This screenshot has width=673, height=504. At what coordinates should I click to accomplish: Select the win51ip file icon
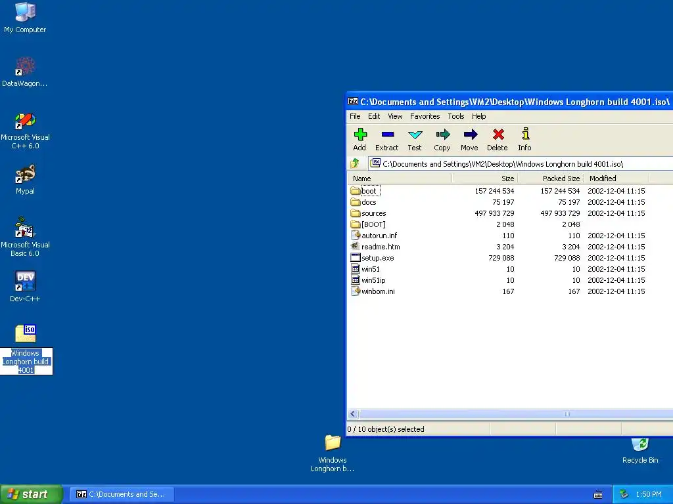click(x=356, y=280)
